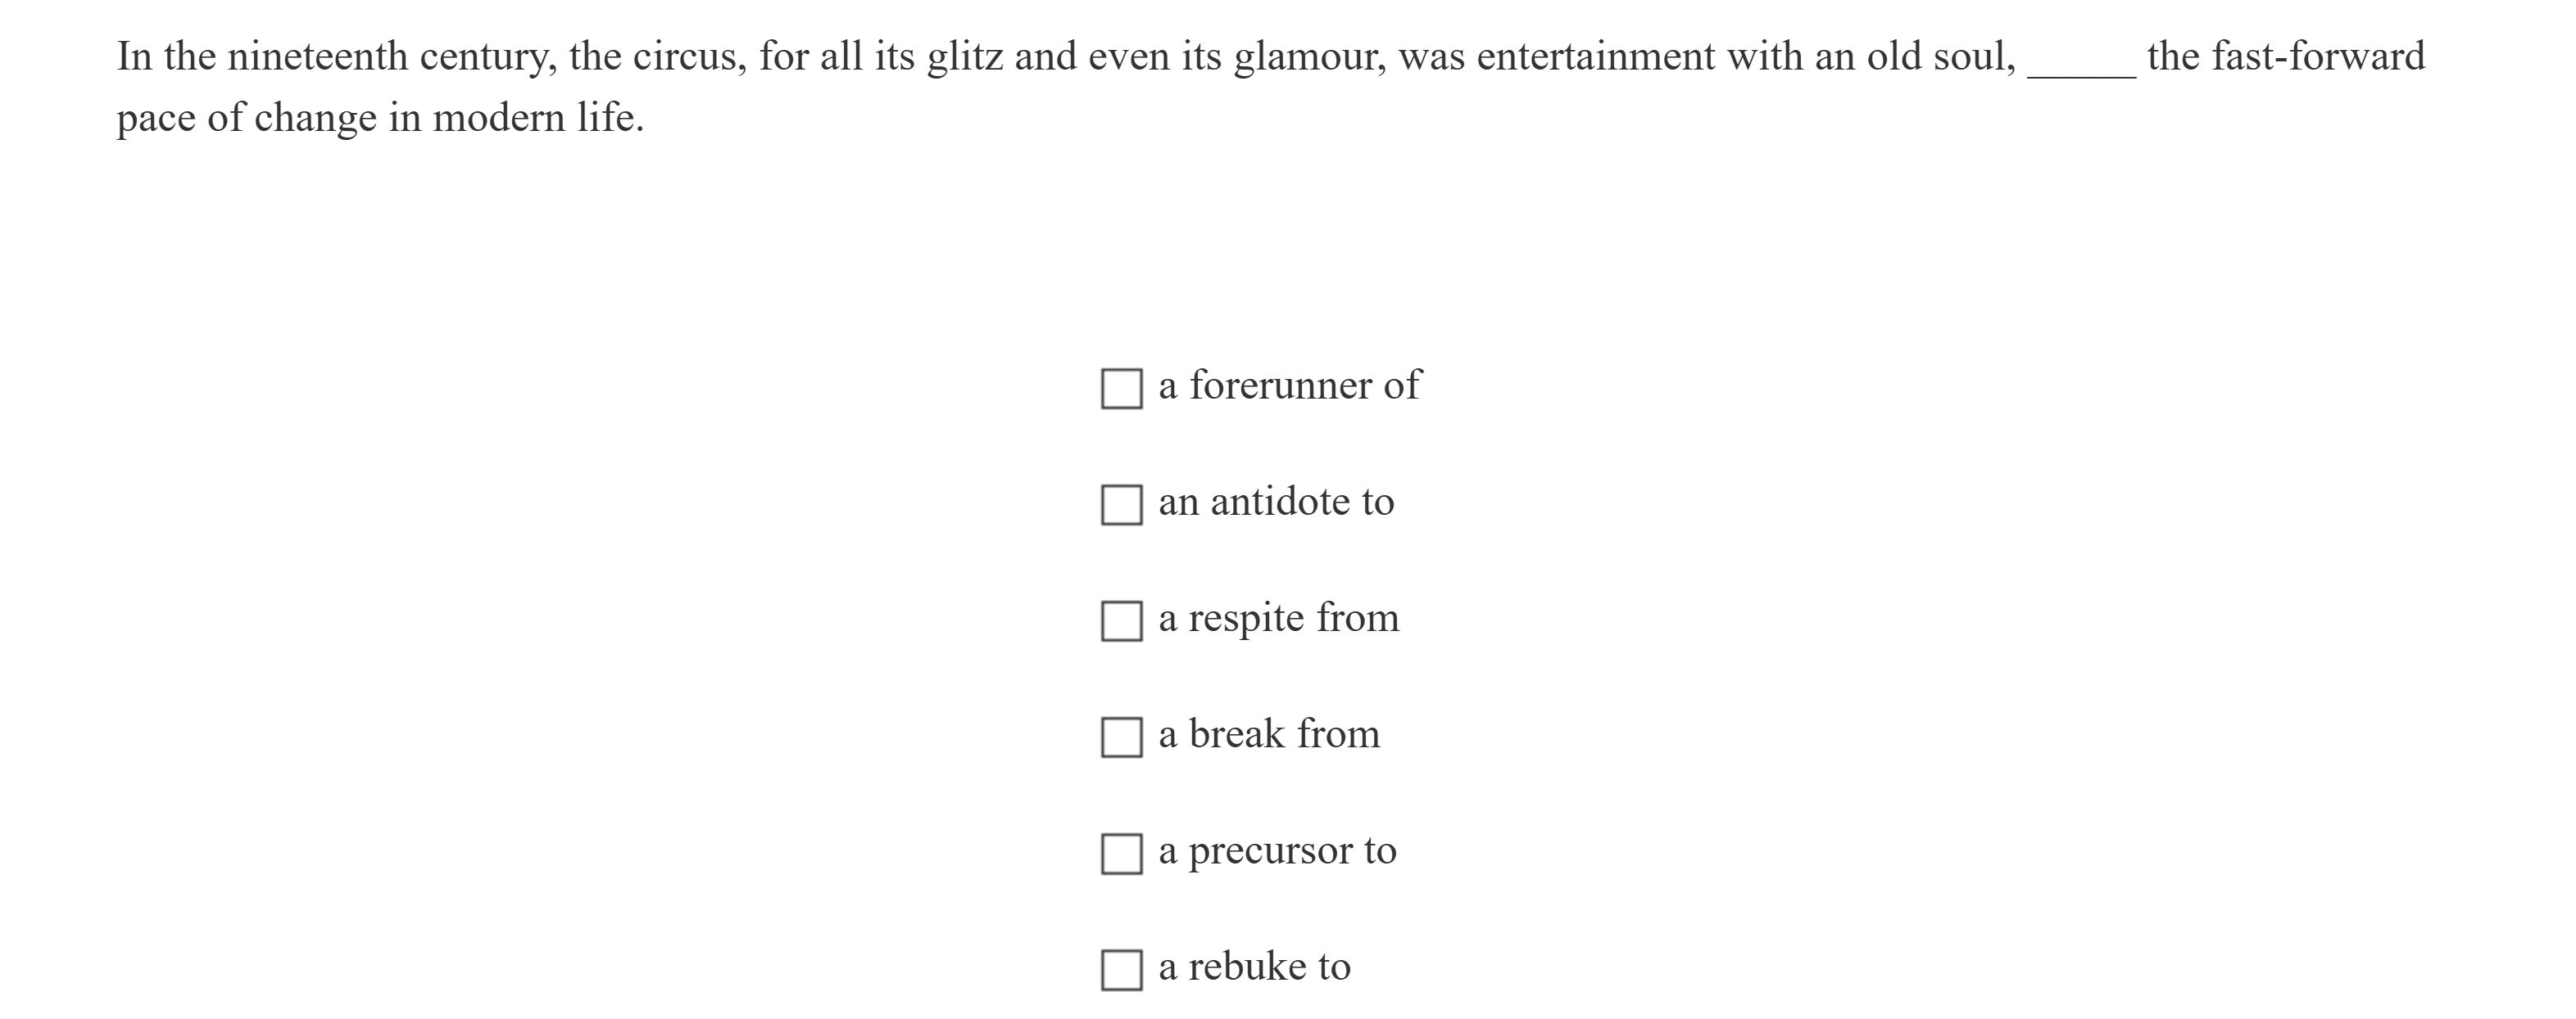The height and width of the screenshot is (1019, 2576).
Task: Choose the 'a respite from' option text
Action: pos(1278,619)
